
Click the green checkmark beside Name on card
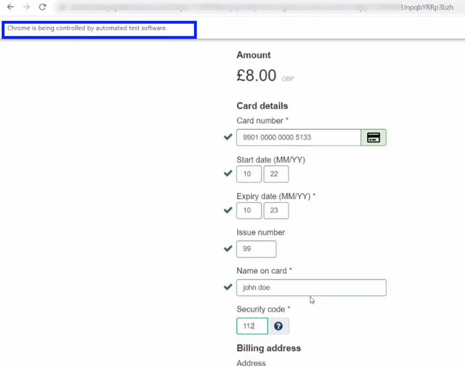pyautogui.click(x=227, y=287)
